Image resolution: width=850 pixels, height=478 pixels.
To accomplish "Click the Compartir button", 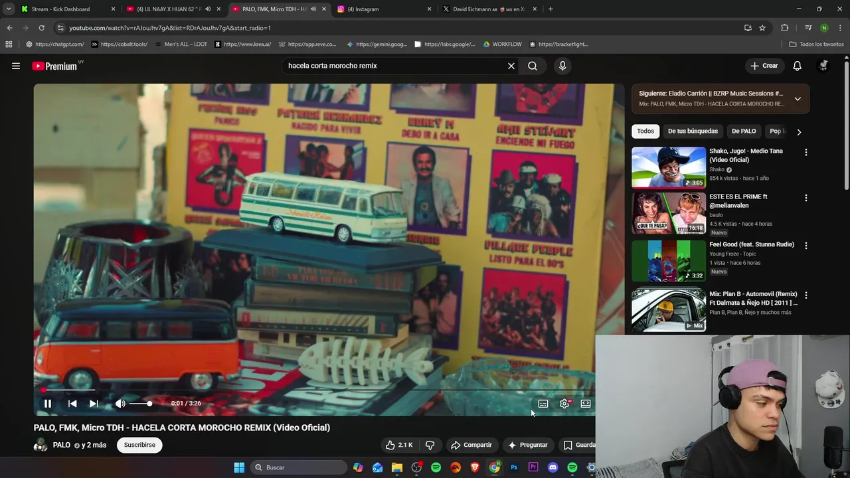I will pyautogui.click(x=471, y=445).
